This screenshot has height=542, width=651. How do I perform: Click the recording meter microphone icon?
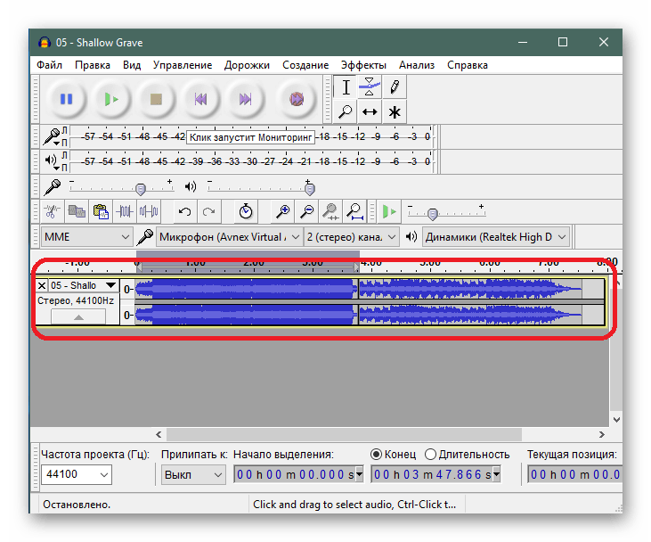52,135
